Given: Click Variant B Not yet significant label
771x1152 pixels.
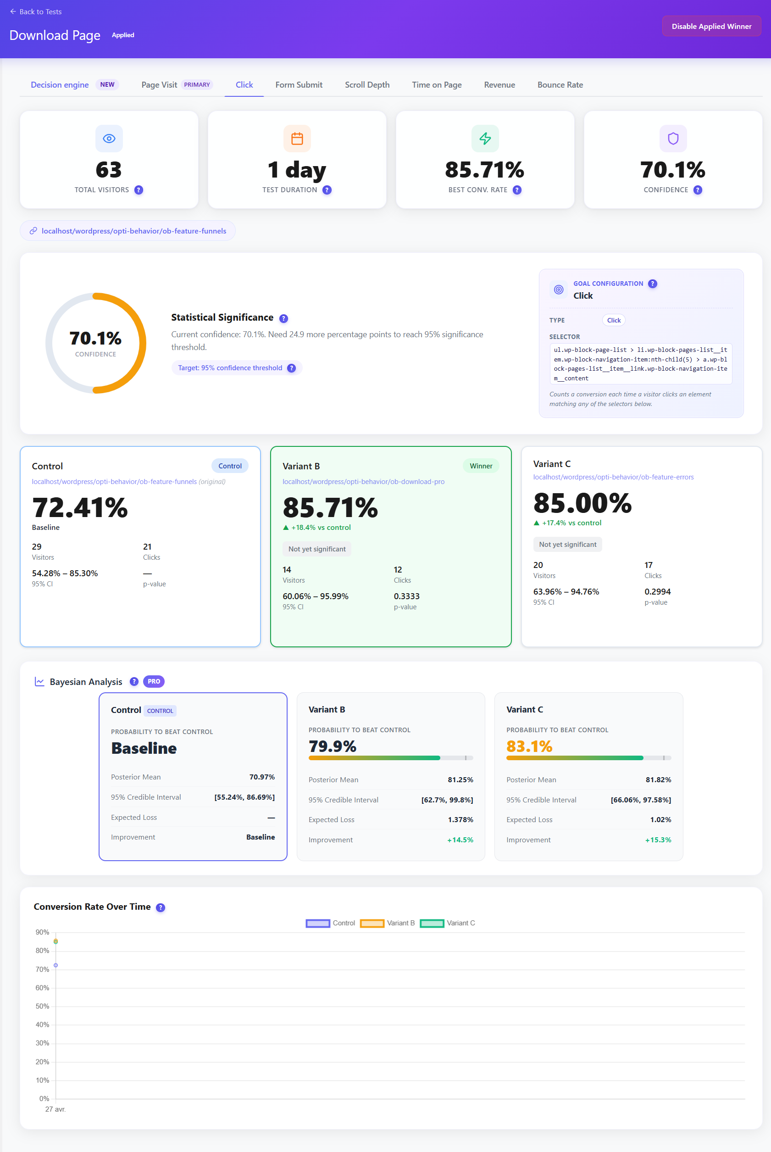Looking at the screenshot, I should tap(316, 549).
